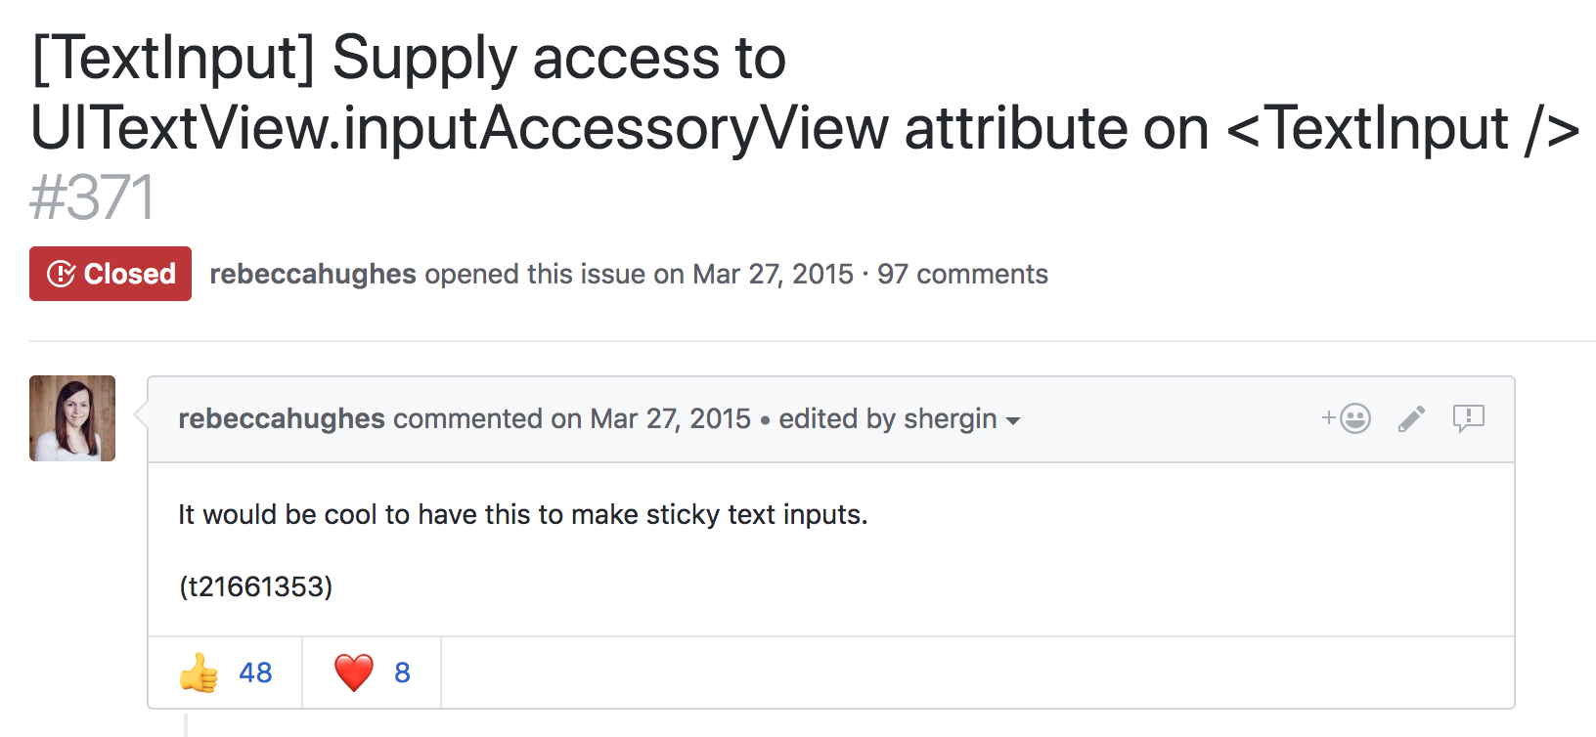Click the thumbs-up emoji icon
Image resolution: width=1596 pixels, height=737 pixels.
(x=199, y=672)
